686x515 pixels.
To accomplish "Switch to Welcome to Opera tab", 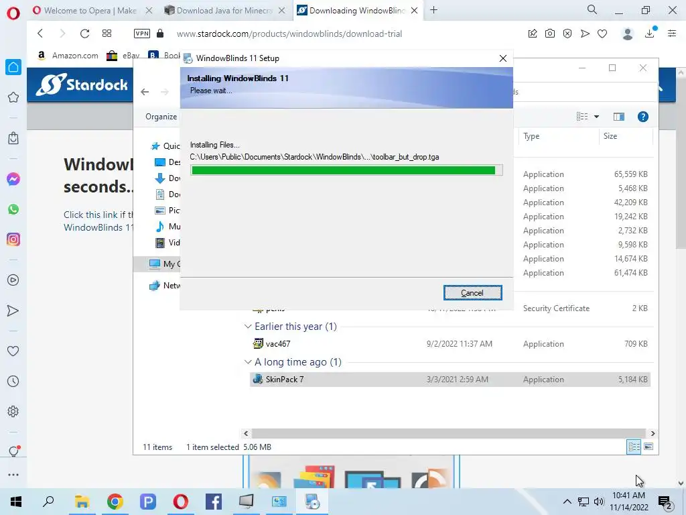I will pyautogui.click(x=90, y=11).
